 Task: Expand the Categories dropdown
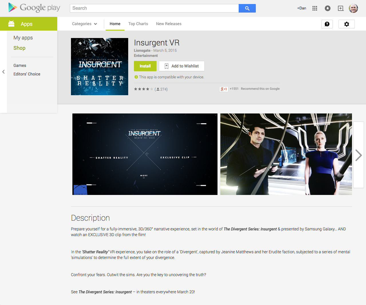[84, 24]
